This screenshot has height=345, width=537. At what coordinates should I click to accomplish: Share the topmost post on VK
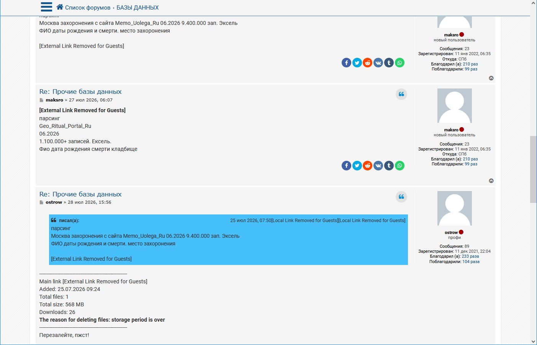(x=378, y=63)
